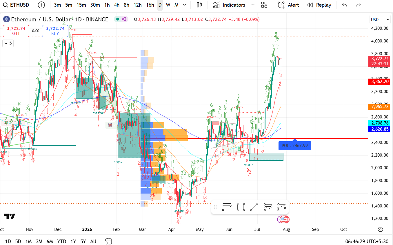Click the US flag economic event marker
Screen dimensions: 393x245
tap(284, 220)
